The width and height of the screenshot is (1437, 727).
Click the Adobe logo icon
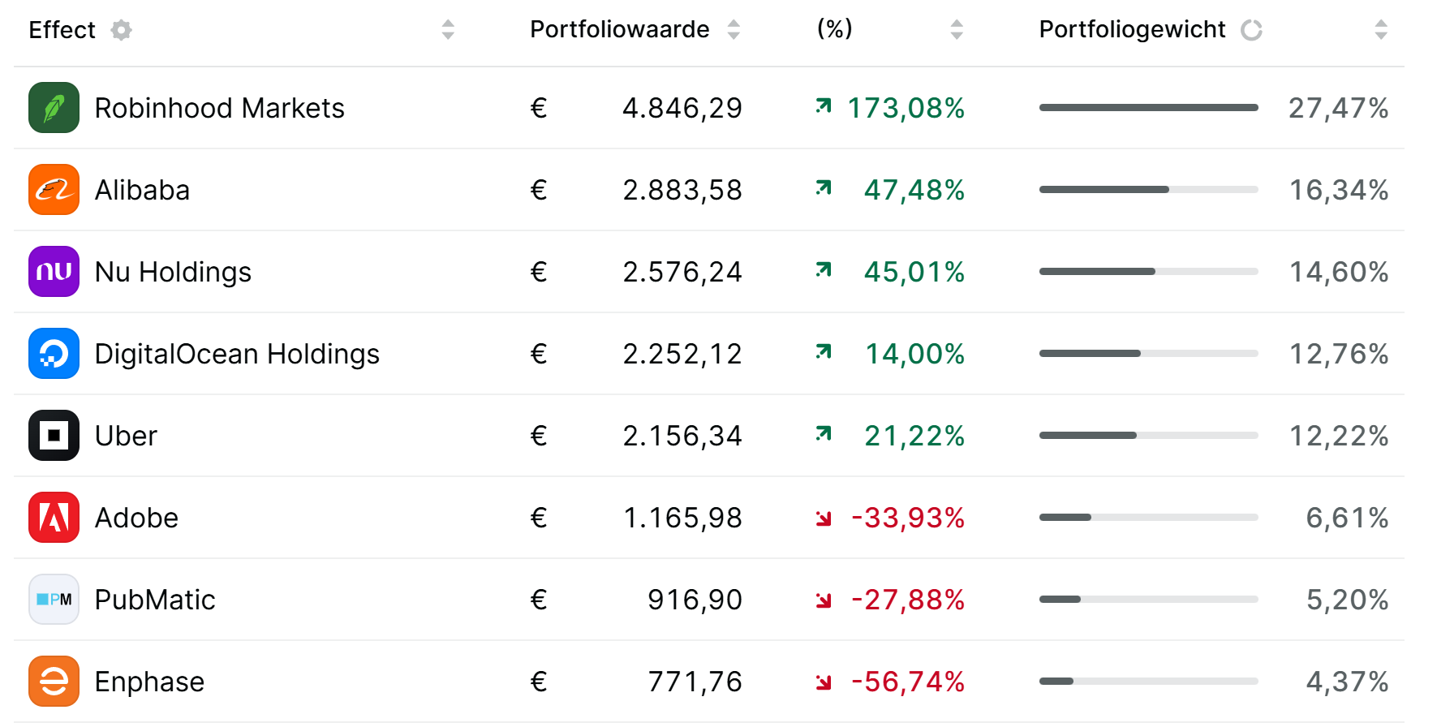click(x=54, y=518)
